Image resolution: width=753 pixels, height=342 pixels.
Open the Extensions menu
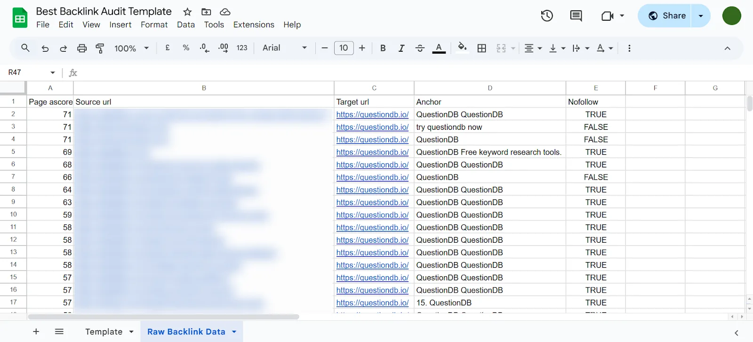click(x=254, y=24)
